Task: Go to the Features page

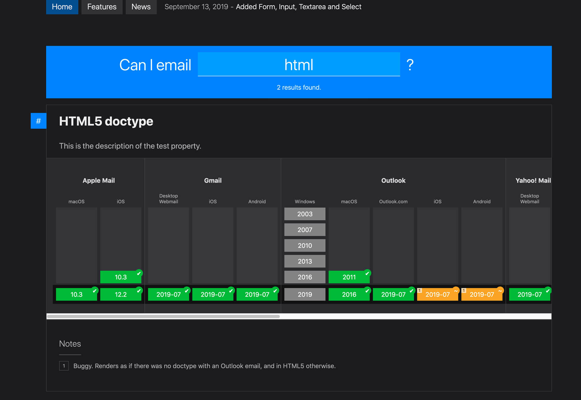Action: tap(102, 7)
